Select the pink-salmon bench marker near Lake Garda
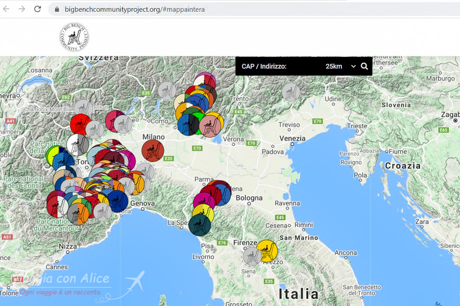 pos(209,126)
